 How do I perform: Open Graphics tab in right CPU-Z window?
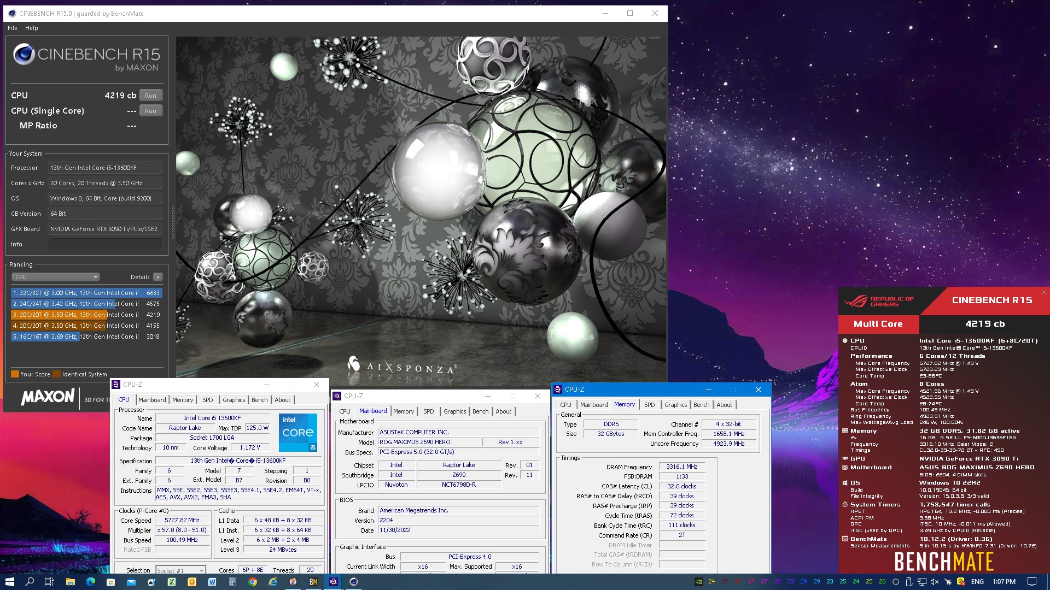[x=676, y=405]
